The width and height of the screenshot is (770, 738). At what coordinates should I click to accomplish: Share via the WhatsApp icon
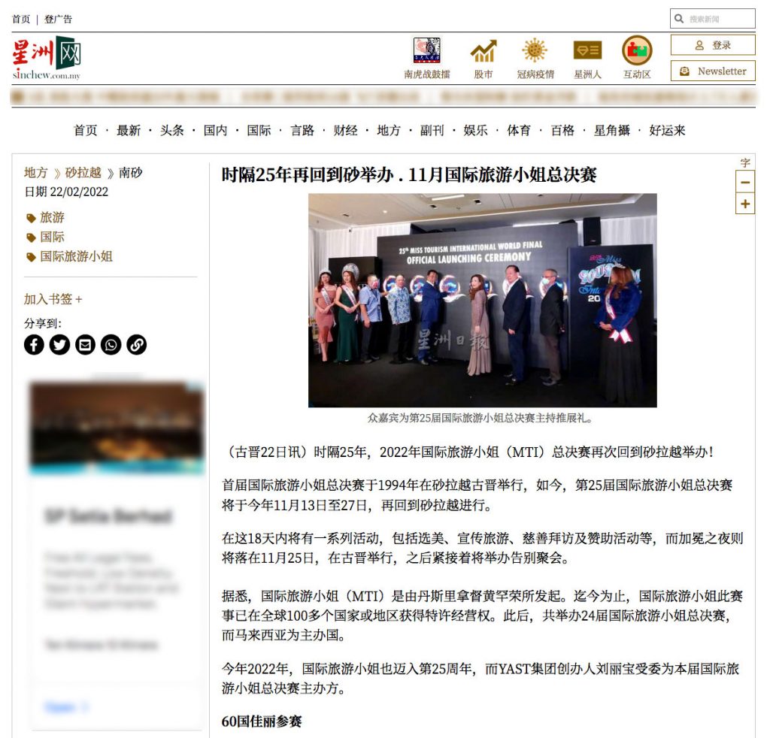click(111, 345)
